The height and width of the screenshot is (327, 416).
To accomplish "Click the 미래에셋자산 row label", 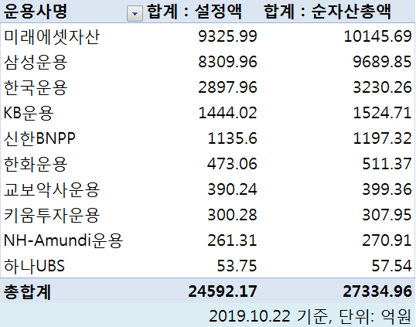I will pos(52,36).
